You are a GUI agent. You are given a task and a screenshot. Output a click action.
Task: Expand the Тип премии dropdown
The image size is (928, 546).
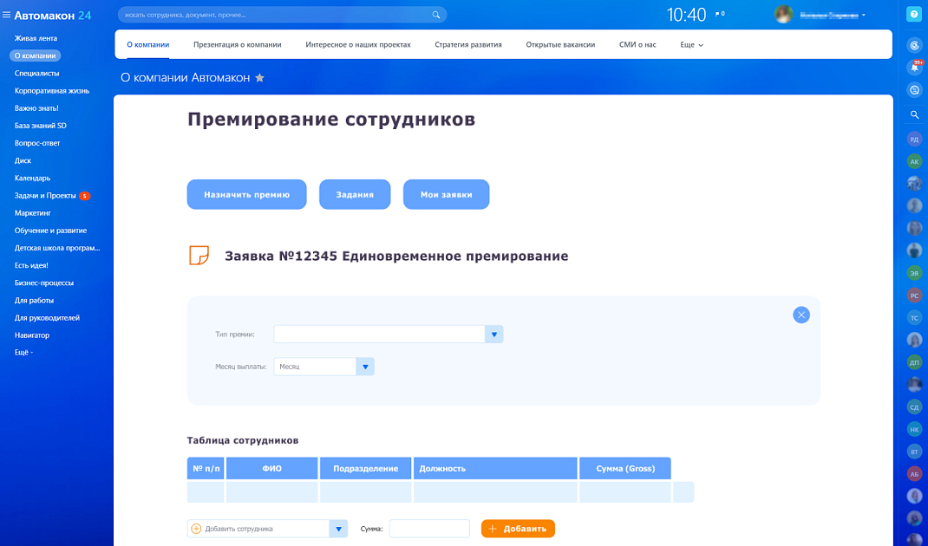(493, 335)
